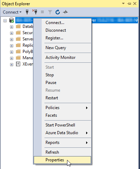Open the Azure Data Studio submenu
Image resolution: width=140 pixels, height=169 pixels.
62,133
